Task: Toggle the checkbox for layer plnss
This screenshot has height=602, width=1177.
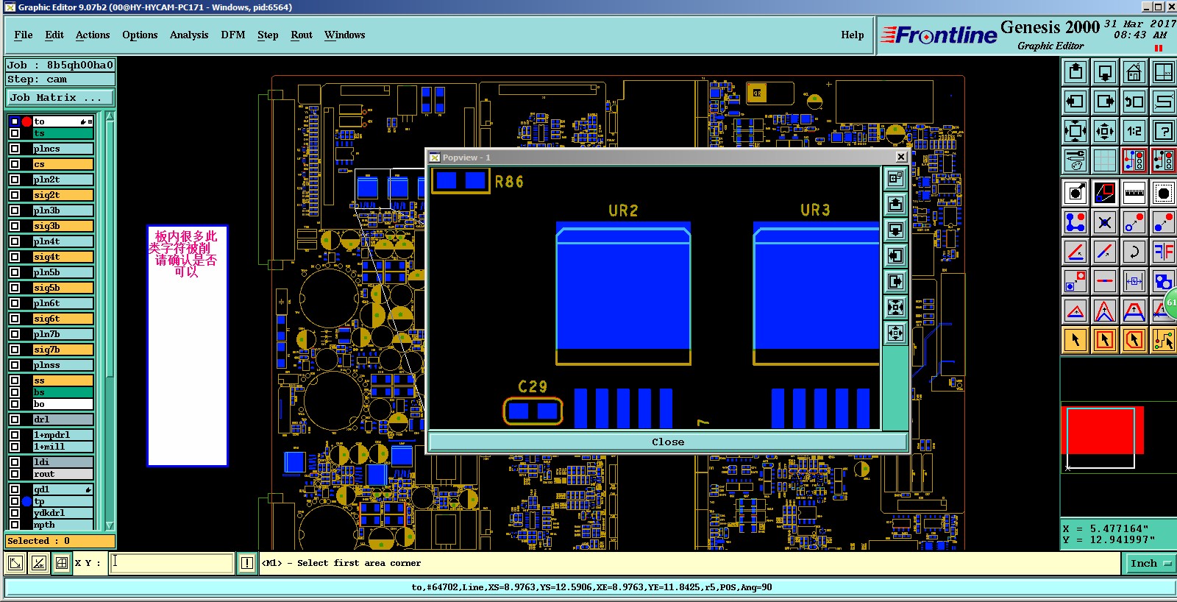Action: point(15,365)
